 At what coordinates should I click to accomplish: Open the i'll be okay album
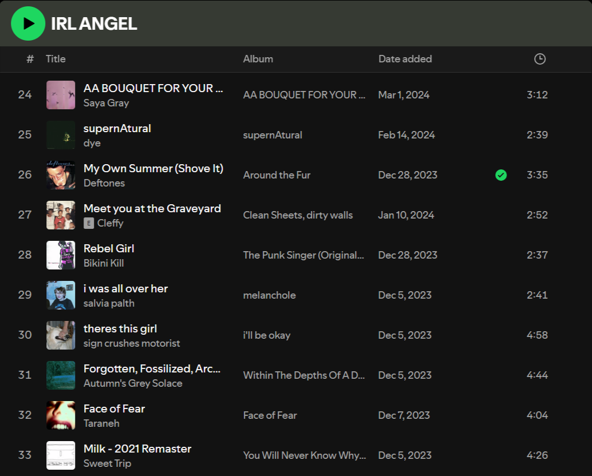pos(267,335)
